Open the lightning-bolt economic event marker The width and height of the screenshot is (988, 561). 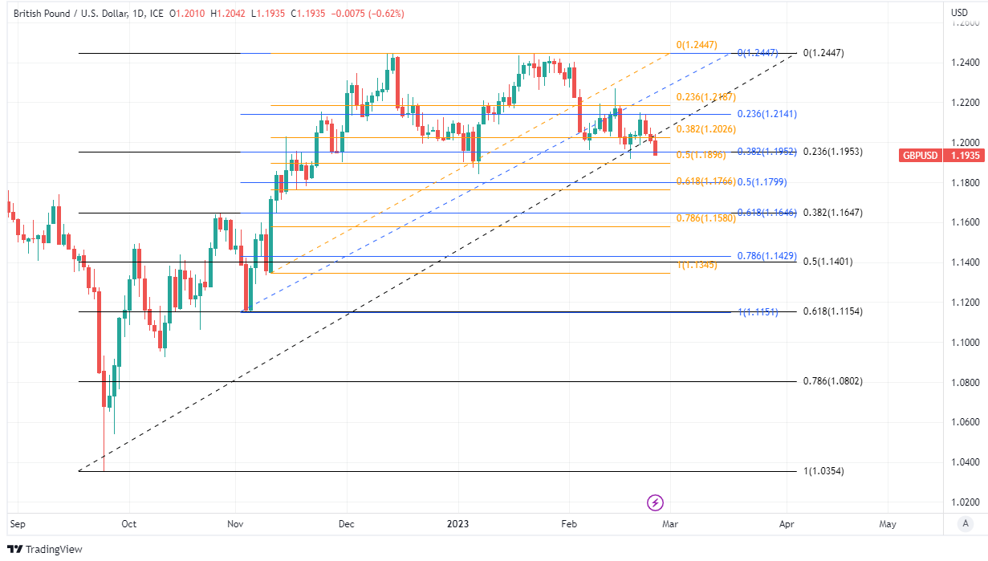click(655, 503)
